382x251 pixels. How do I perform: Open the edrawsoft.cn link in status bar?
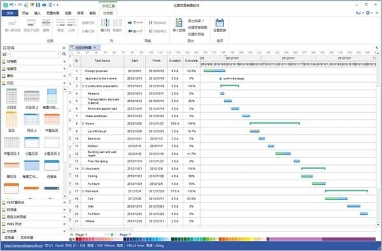coord(24,246)
